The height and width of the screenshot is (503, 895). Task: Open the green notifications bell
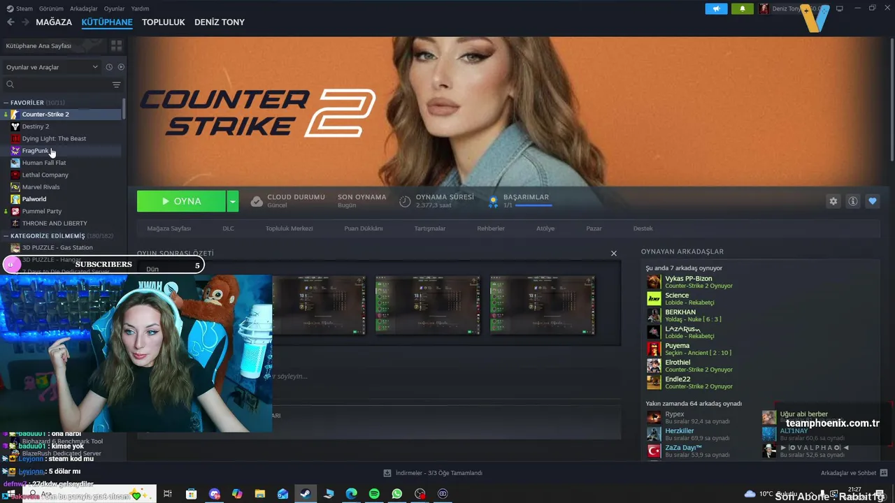click(742, 8)
